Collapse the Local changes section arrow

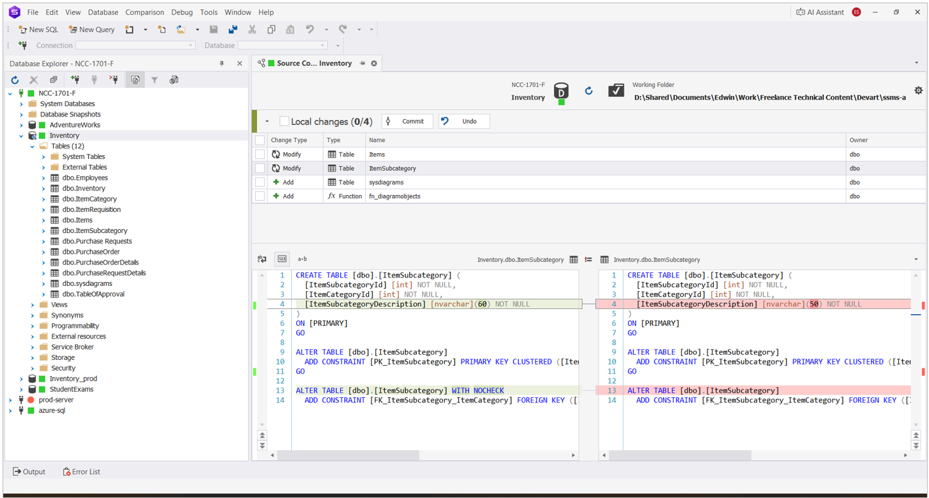coord(267,121)
